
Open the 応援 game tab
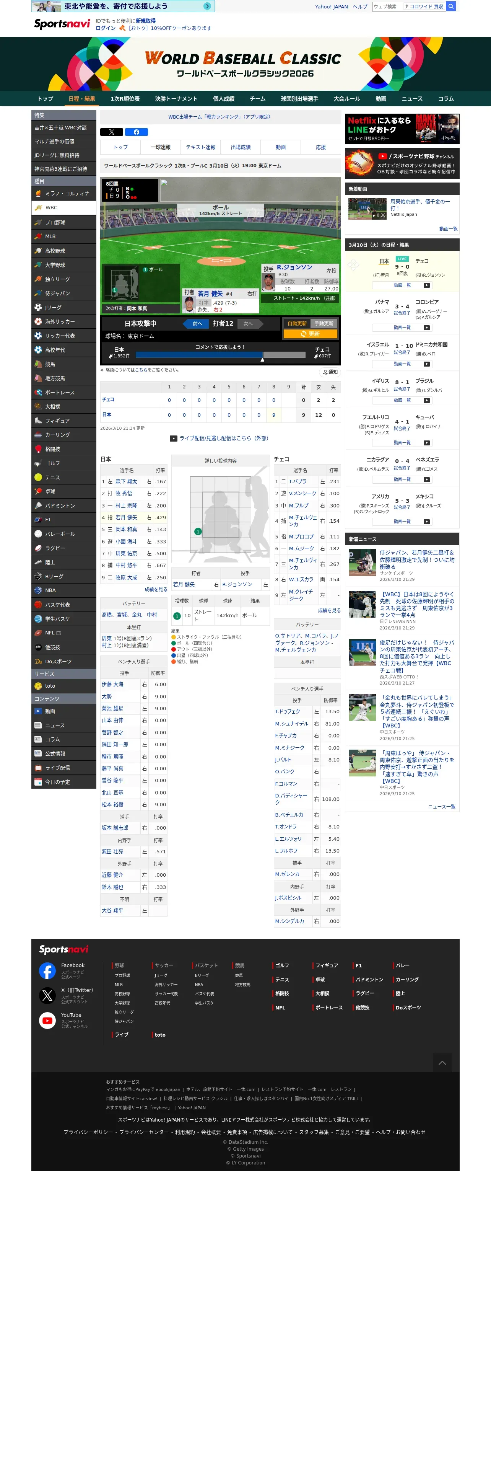[x=321, y=147]
